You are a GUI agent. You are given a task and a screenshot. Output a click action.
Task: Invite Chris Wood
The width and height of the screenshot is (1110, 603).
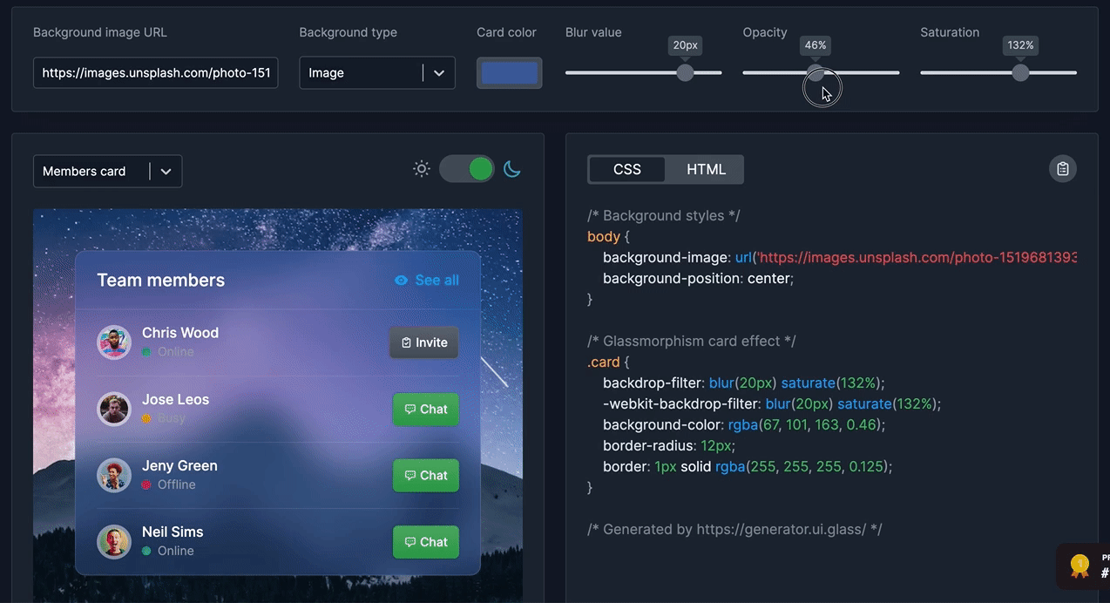point(423,342)
